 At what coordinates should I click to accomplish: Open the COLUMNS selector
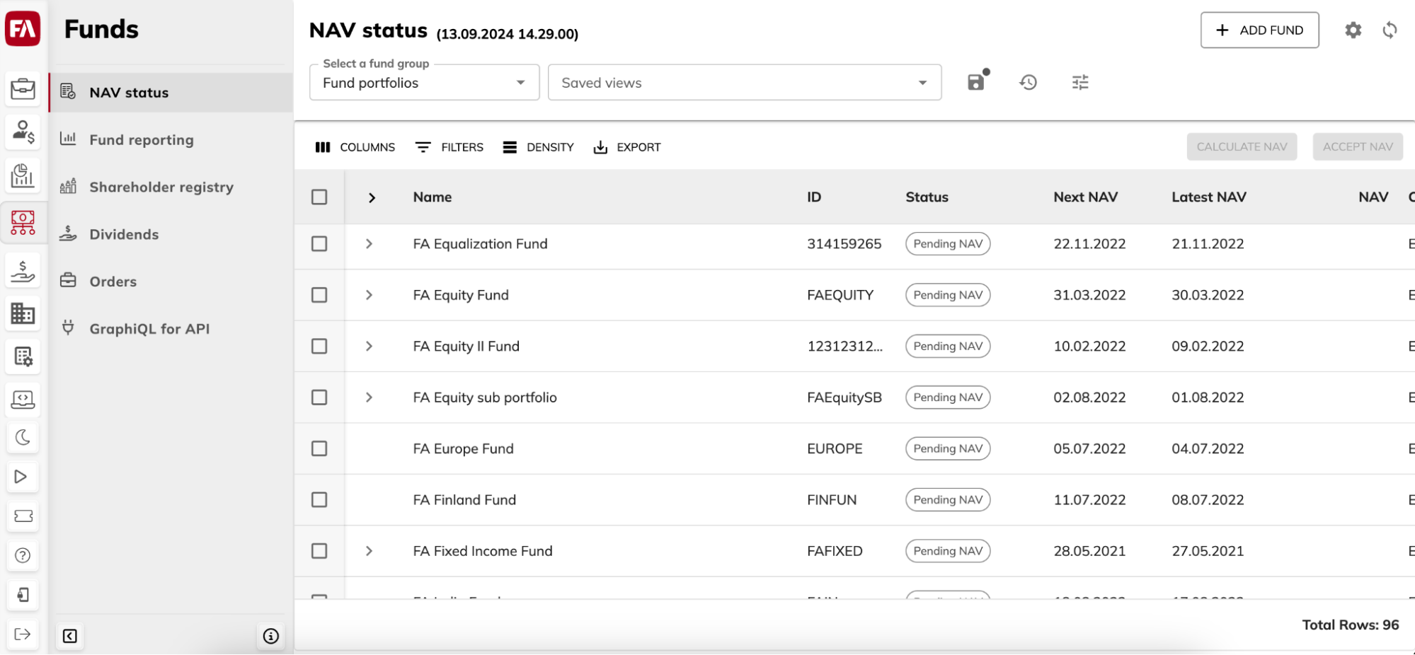[x=355, y=147]
